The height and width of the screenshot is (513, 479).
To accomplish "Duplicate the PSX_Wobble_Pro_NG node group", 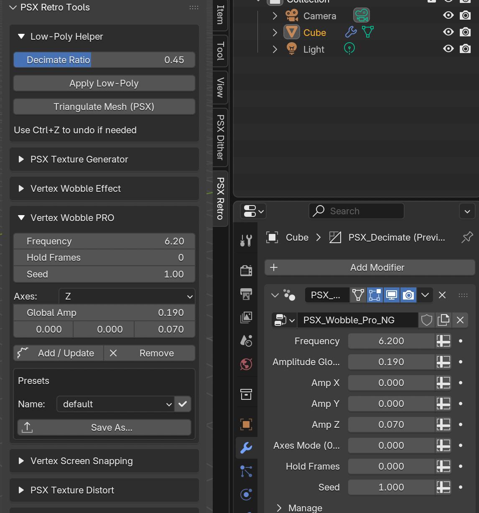I will point(443,320).
